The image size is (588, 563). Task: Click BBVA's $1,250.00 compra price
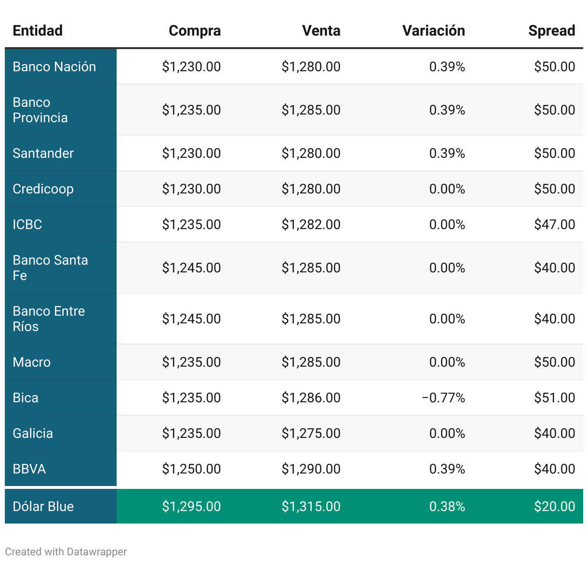click(x=191, y=469)
